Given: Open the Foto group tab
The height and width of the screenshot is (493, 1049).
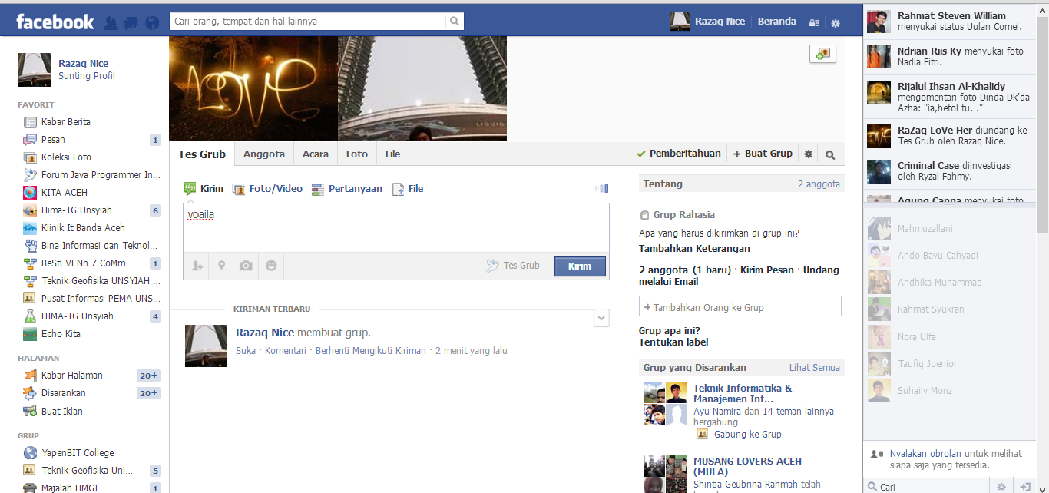Looking at the screenshot, I should click(357, 154).
